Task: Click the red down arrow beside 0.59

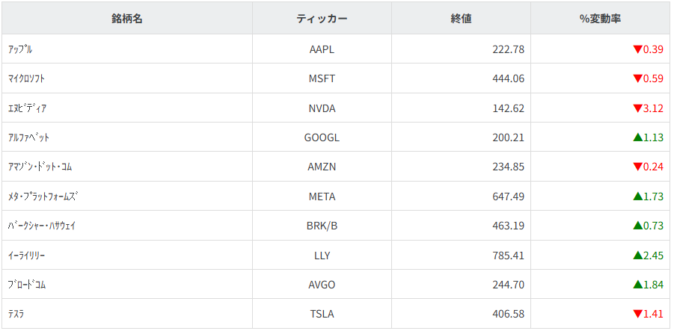Action: [637, 78]
